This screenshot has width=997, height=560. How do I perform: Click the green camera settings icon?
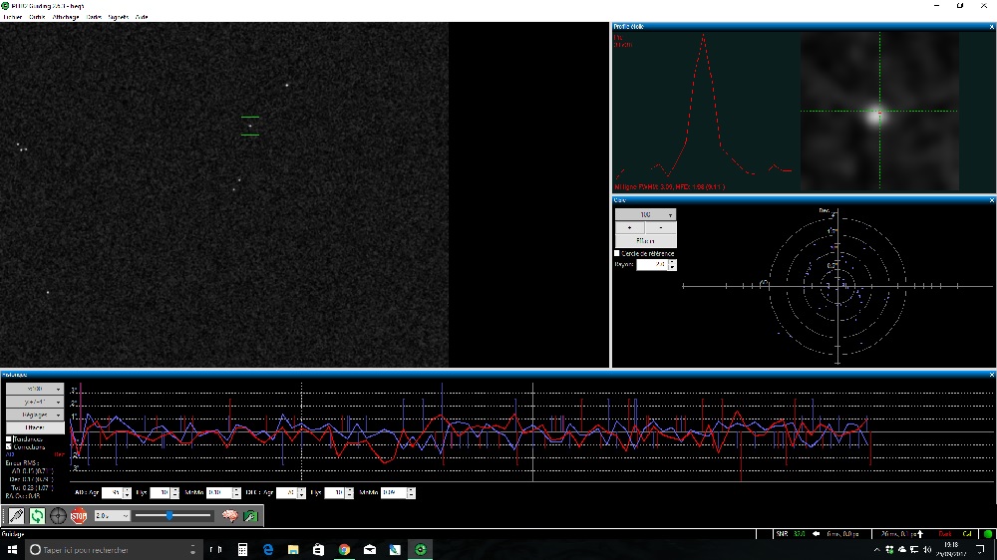(250, 515)
